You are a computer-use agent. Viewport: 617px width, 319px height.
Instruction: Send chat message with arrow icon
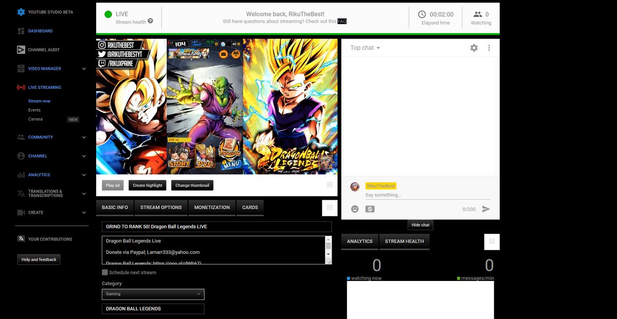486,209
